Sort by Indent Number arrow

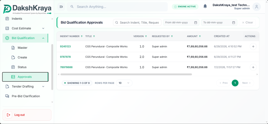coord(82,36)
